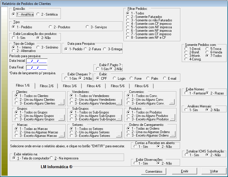Click the Voltar button
Image resolution: width=228 pixels, height=177 pixels.
(214, 171)
